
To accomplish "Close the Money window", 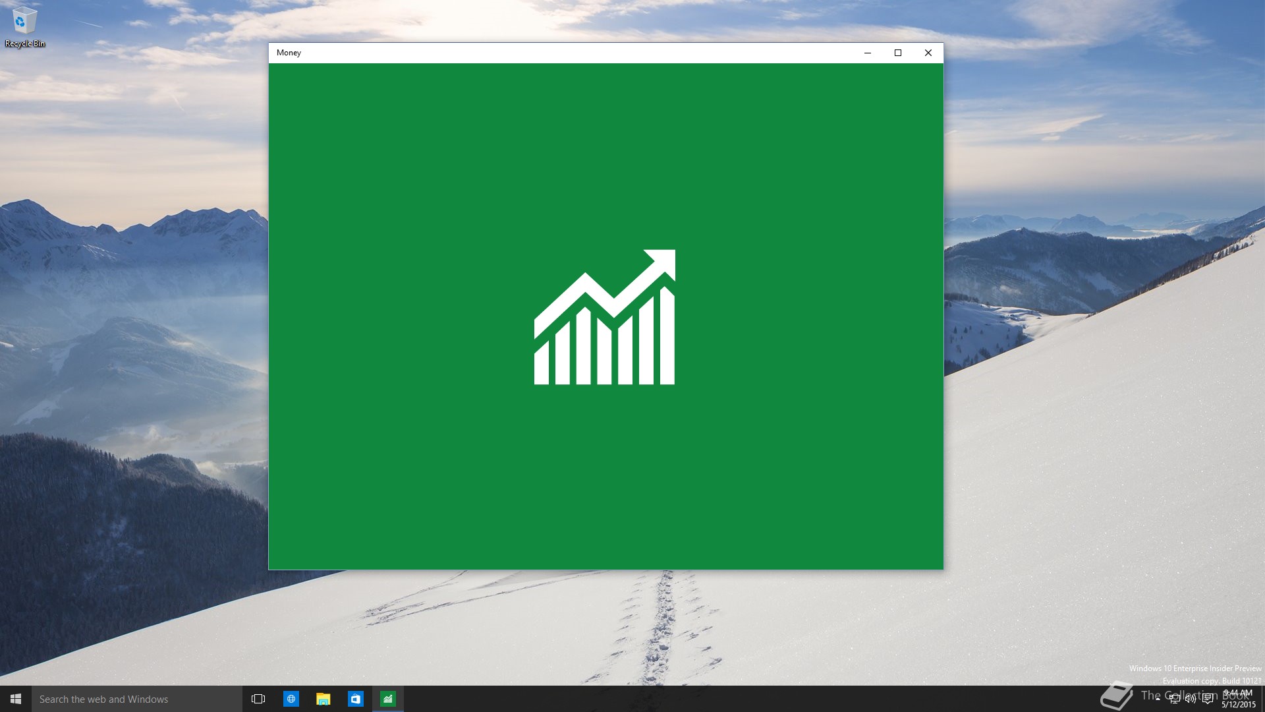I will tap(928, 53).
